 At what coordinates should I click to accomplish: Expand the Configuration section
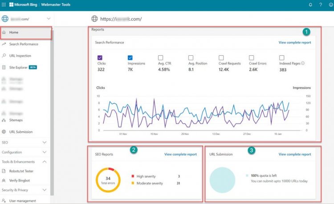point(45,152)
